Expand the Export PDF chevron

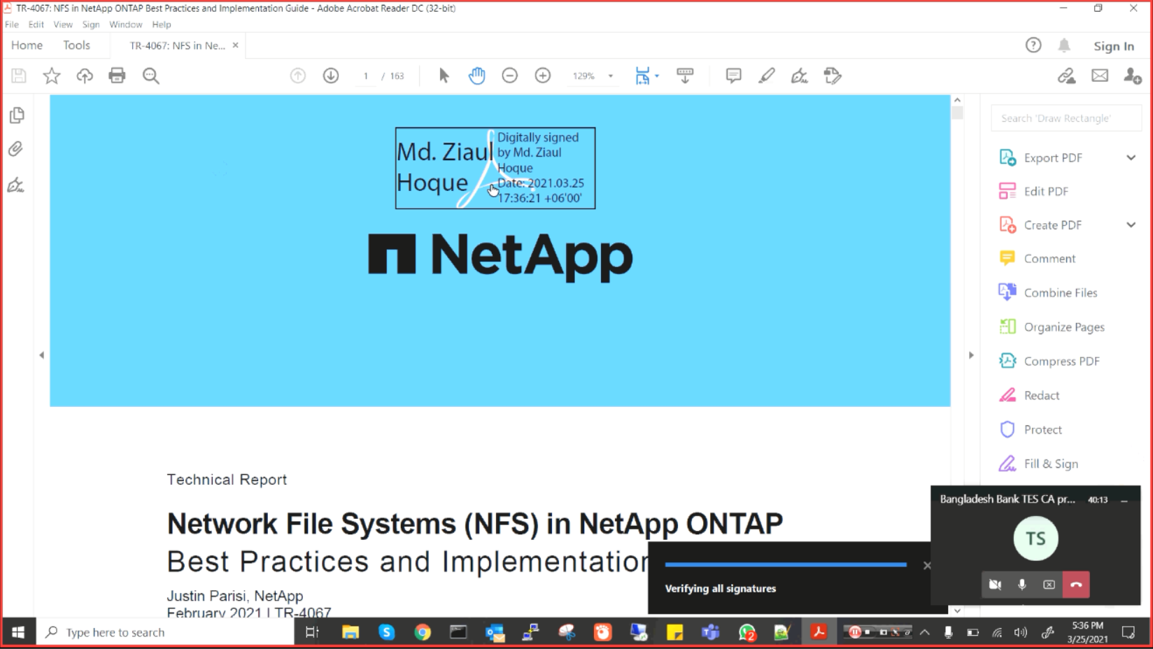[x=1131, y=157]
